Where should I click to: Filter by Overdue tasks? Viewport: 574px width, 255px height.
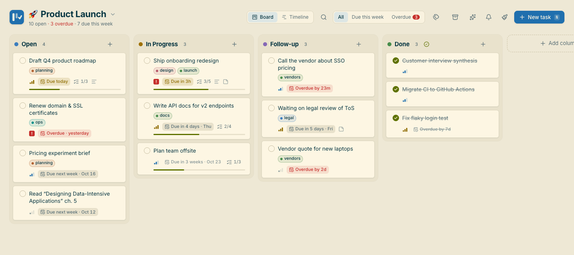[405, 17]
